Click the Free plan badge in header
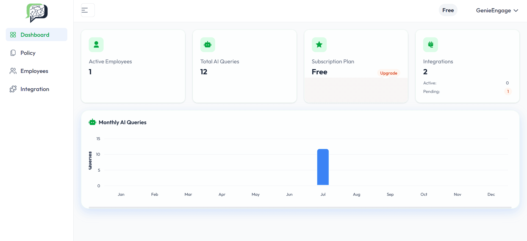This screenshot has width=527, height=241. (448, 10)
